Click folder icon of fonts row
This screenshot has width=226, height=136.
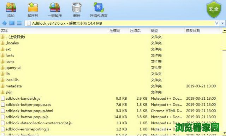point(2,55)
